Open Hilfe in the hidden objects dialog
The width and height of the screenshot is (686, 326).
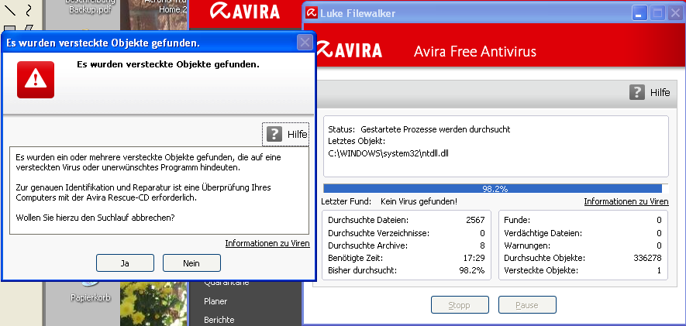click(x=286, y=134)
